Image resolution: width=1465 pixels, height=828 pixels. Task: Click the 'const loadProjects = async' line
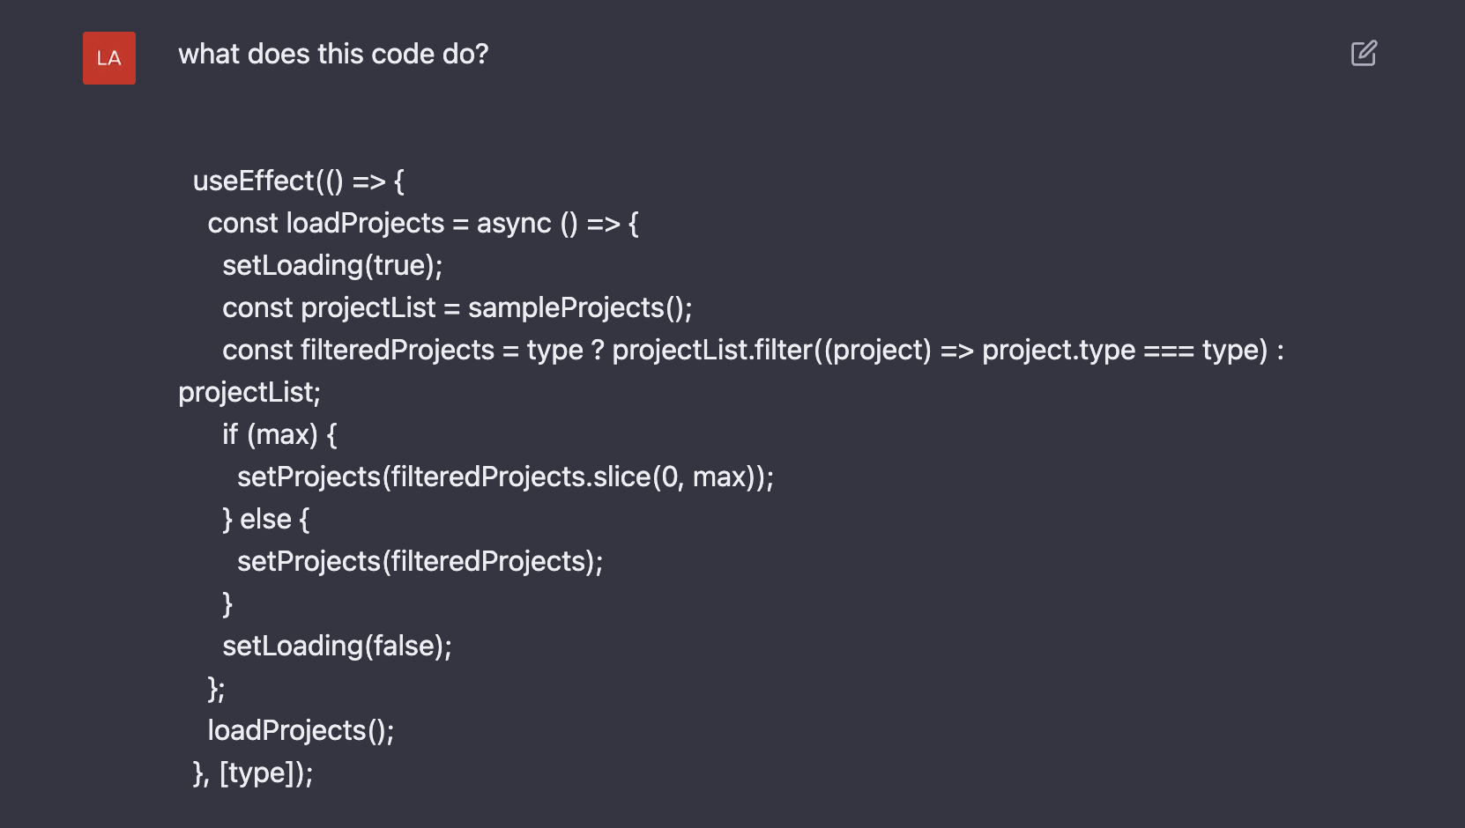click(x=422, y=224)
